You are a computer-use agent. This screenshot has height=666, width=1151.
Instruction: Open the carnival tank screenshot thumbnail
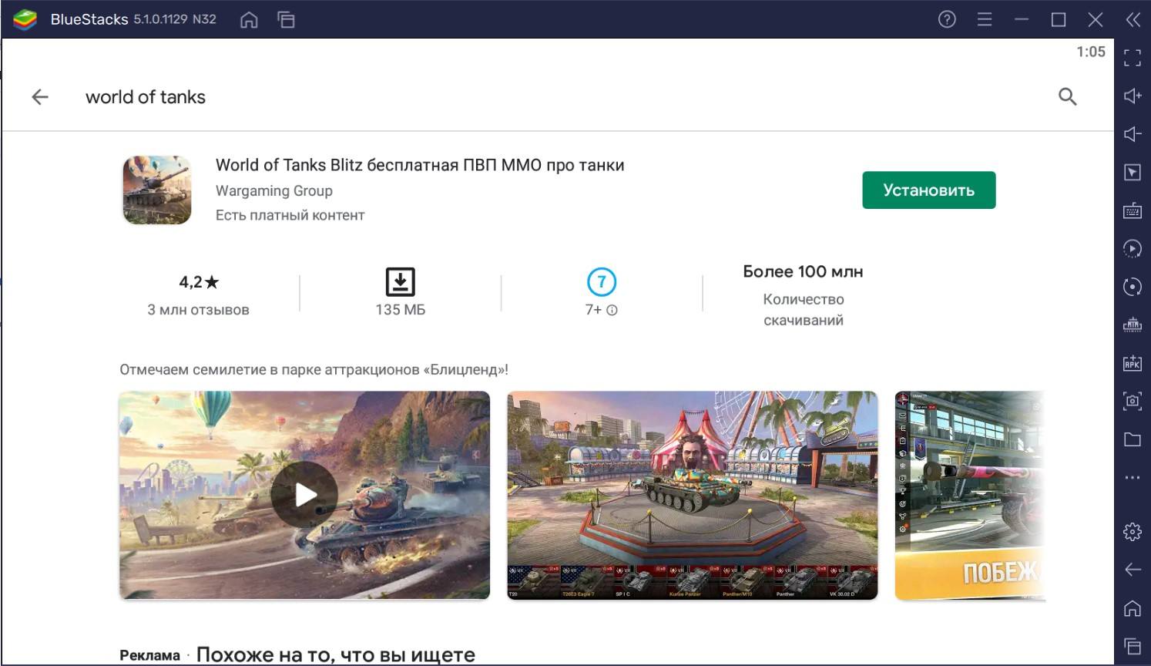(x=692, y=495)
